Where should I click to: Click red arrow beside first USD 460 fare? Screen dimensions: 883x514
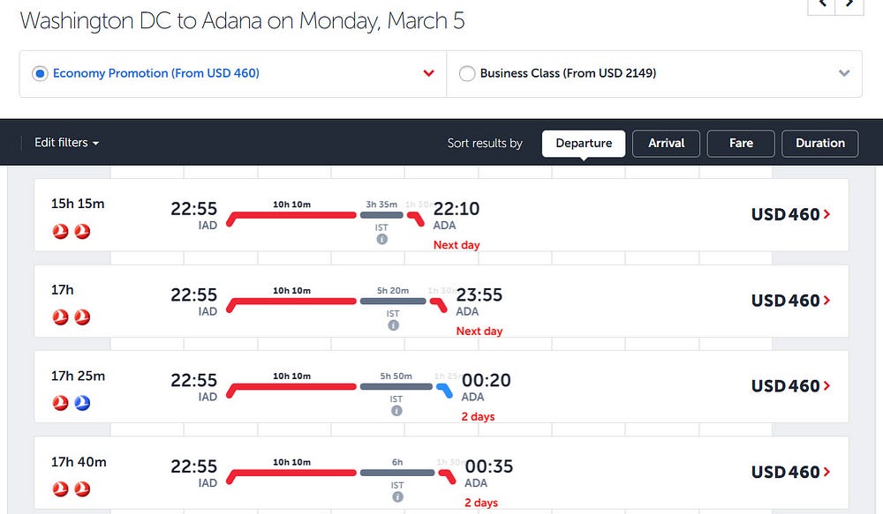pos(827,214)
